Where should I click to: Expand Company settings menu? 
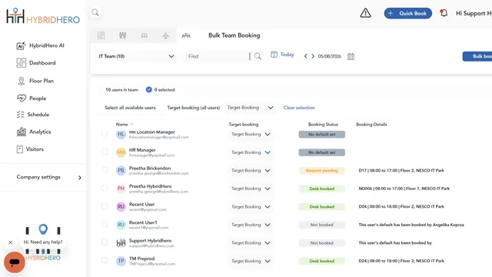coord(49,177)
